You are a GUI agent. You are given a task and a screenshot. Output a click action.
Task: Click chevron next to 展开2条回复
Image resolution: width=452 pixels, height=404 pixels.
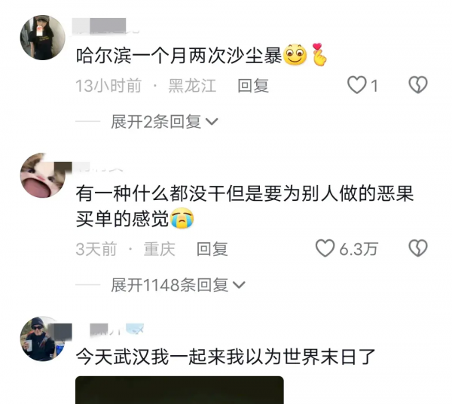(212, 122)
